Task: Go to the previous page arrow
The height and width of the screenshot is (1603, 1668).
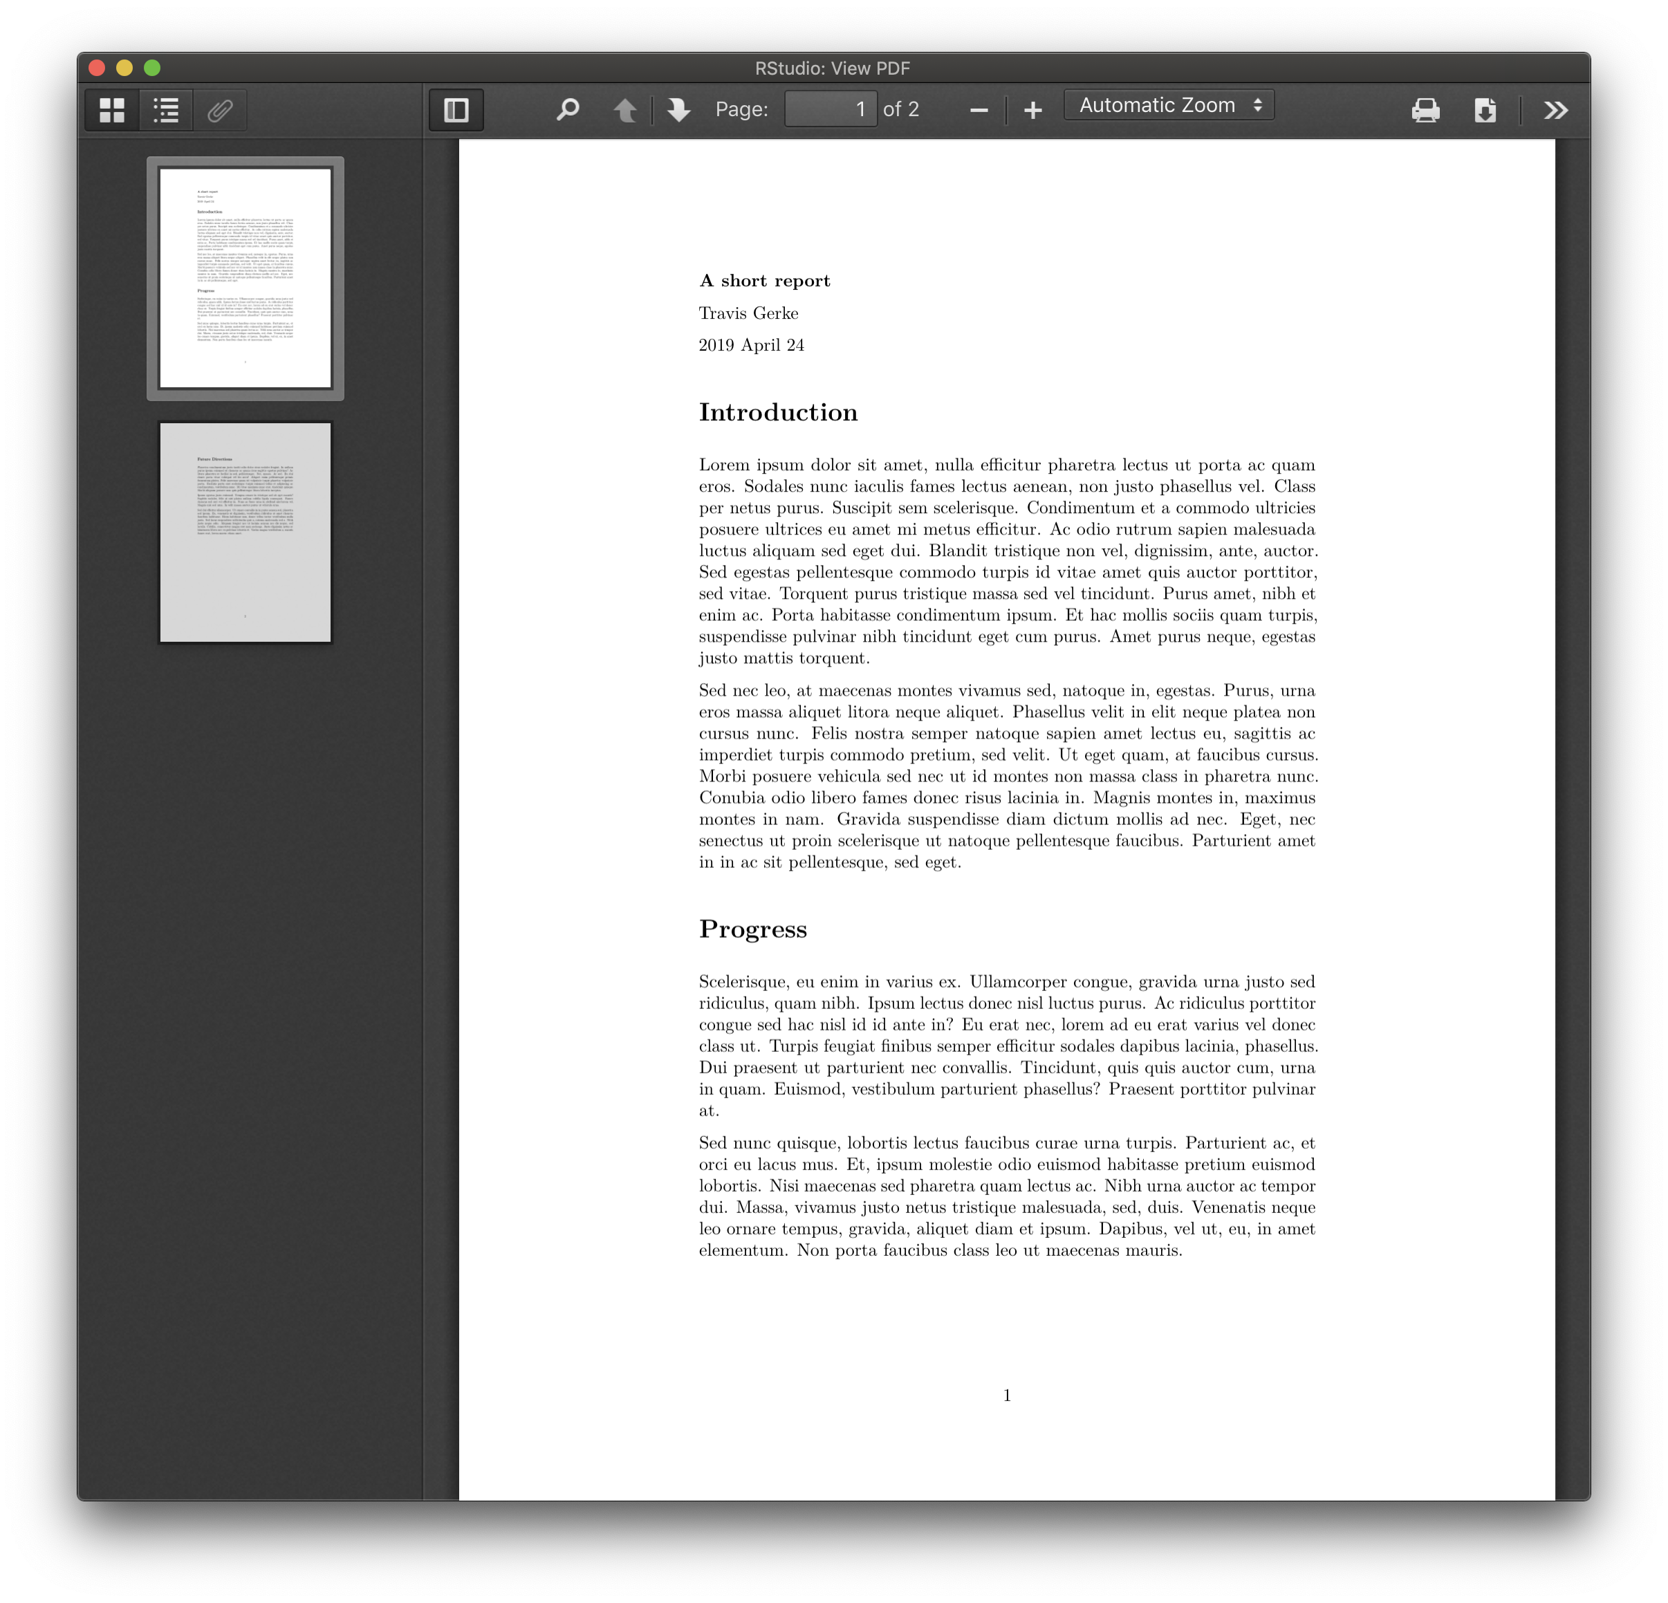Action: point(624,110)
